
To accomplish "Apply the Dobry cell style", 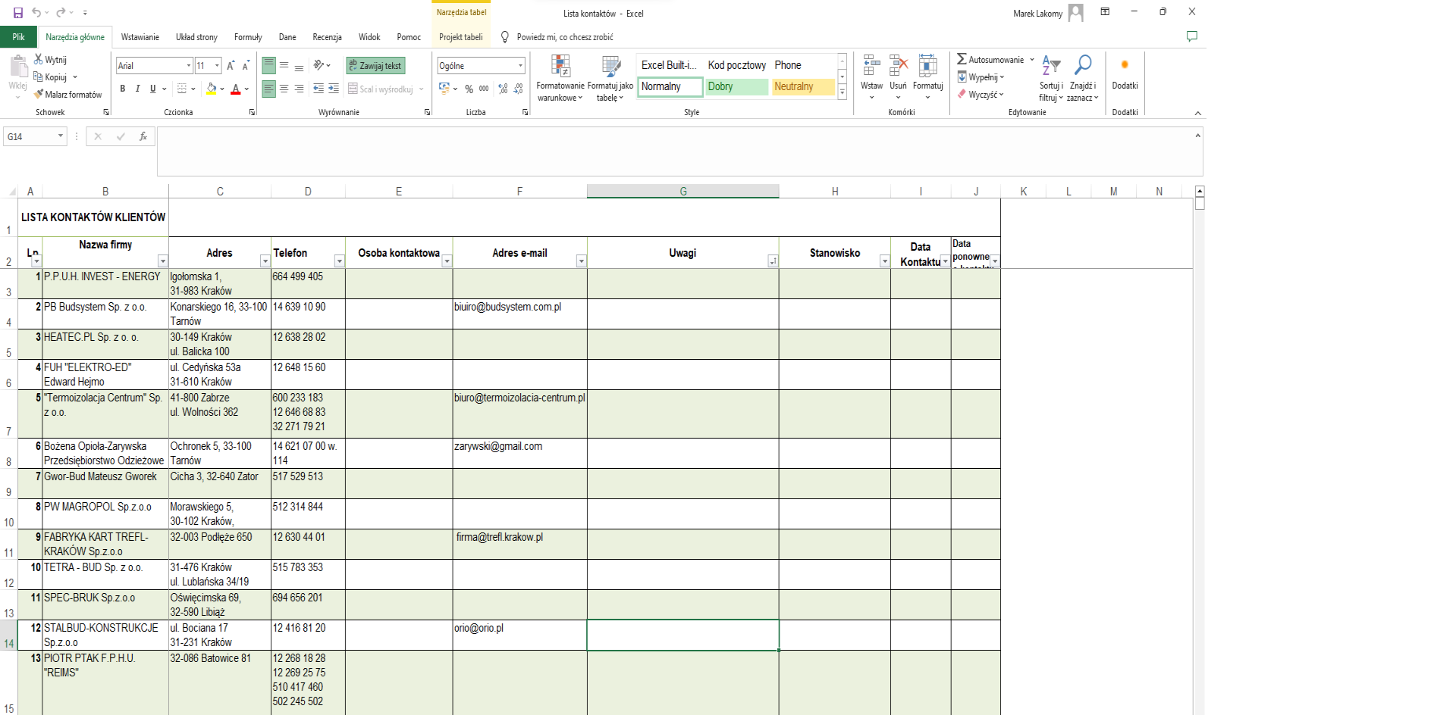I will 736,86.
